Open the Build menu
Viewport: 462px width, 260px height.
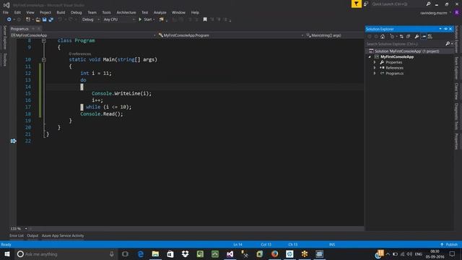point(61,12)
